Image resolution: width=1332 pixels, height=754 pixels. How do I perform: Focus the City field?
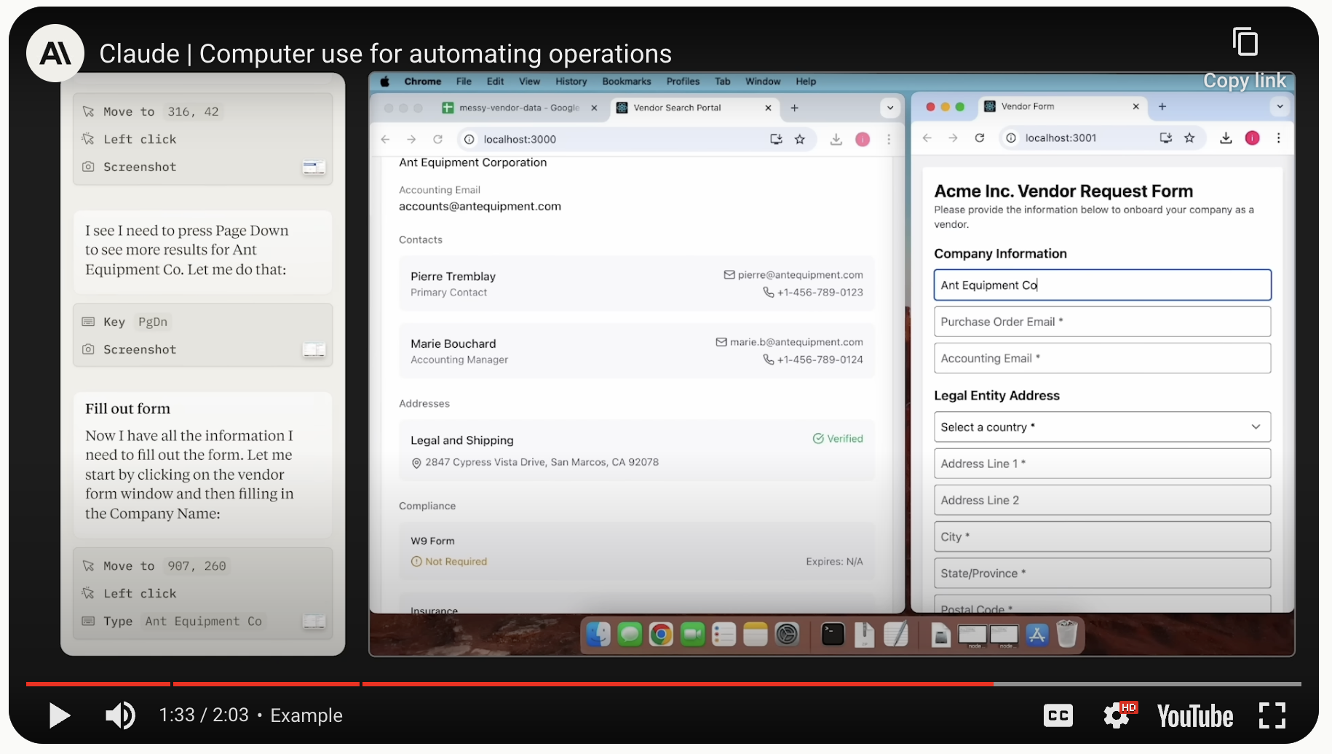pyautogui.click(x=1102, y=536)
